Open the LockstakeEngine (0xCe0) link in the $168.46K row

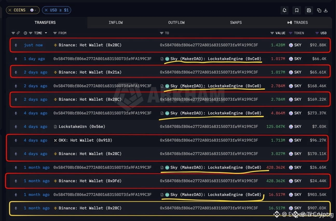tap(216, 86)
